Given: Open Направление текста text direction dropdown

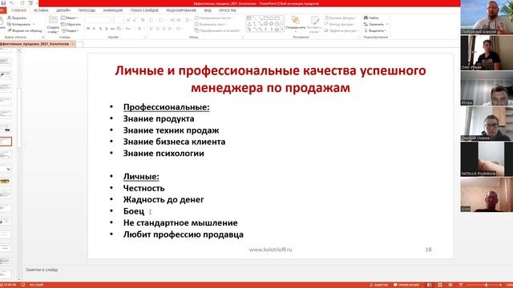Looking at the screenshot, I should pos(214,18).
